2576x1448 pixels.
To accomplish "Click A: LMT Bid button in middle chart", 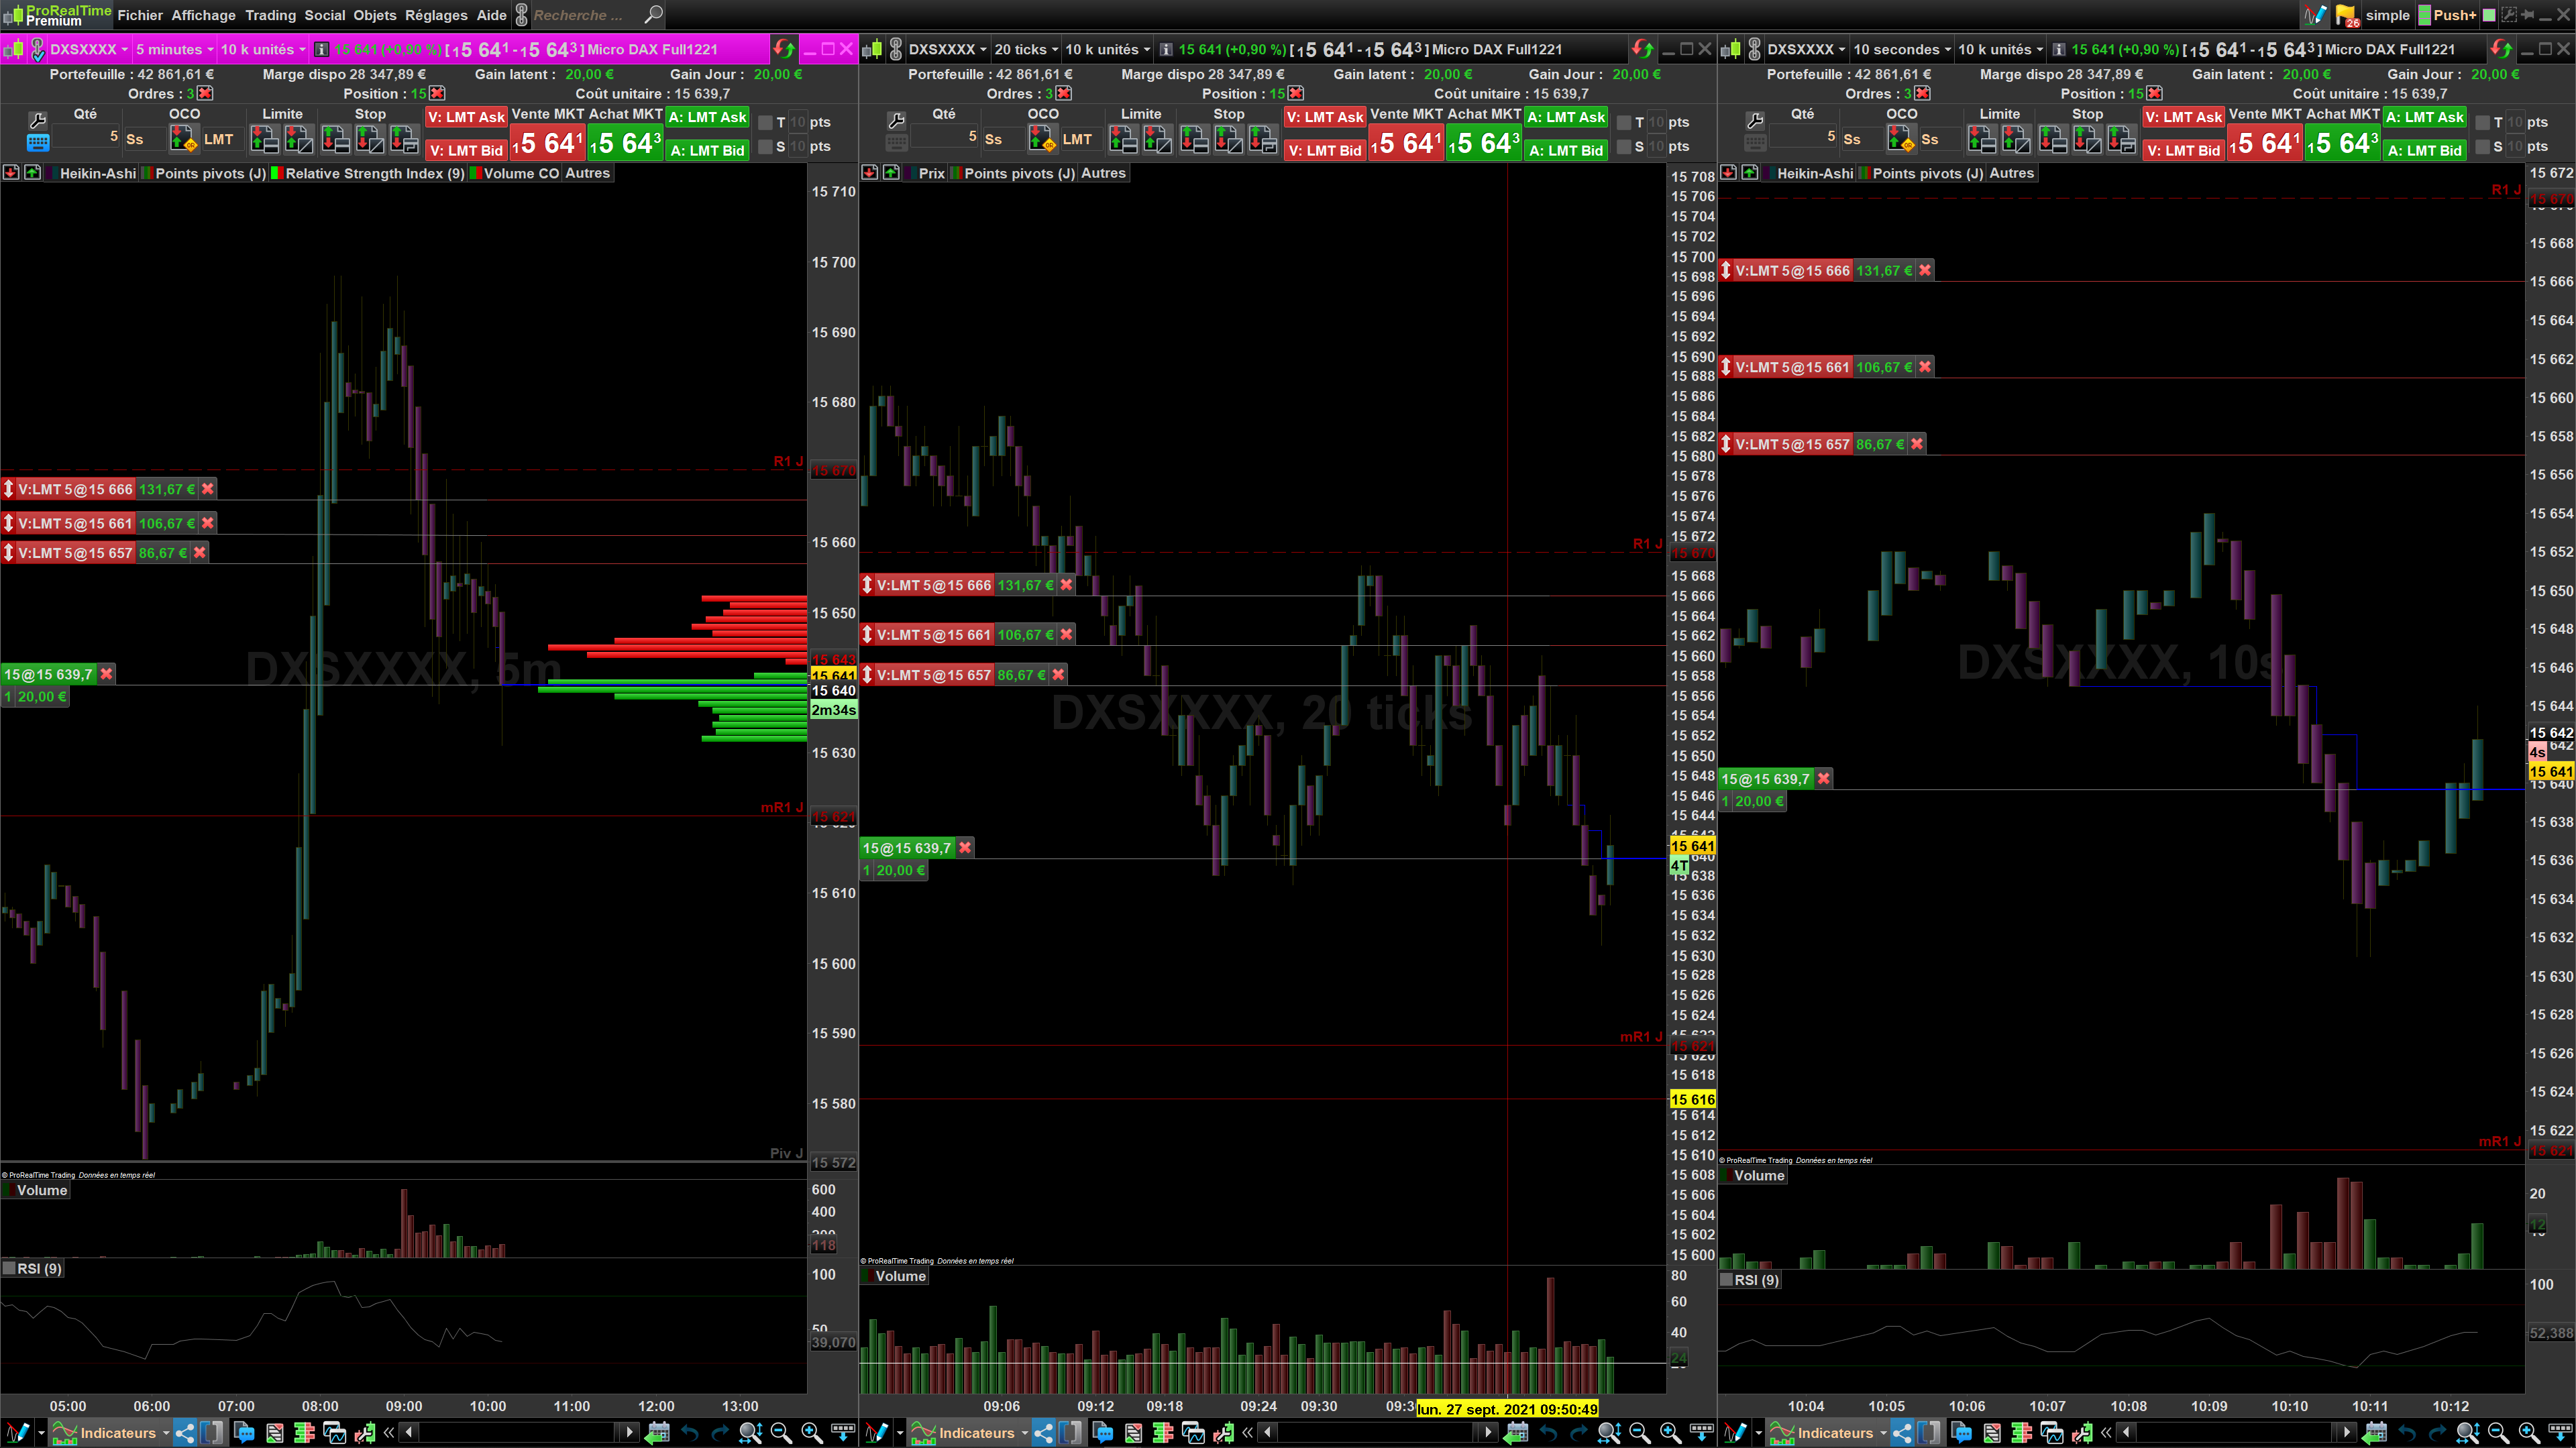I will tap(1566, 151).
